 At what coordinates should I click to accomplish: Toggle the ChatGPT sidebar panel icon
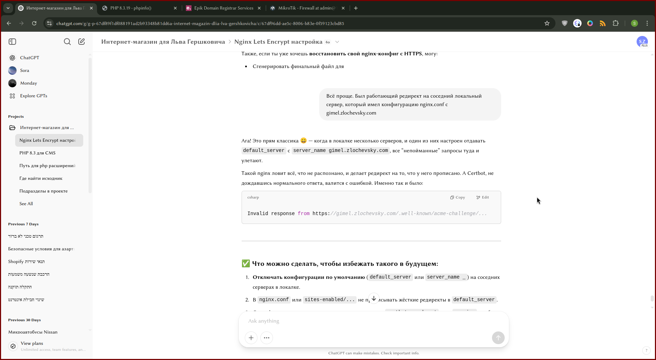click(x=12, y=42)
